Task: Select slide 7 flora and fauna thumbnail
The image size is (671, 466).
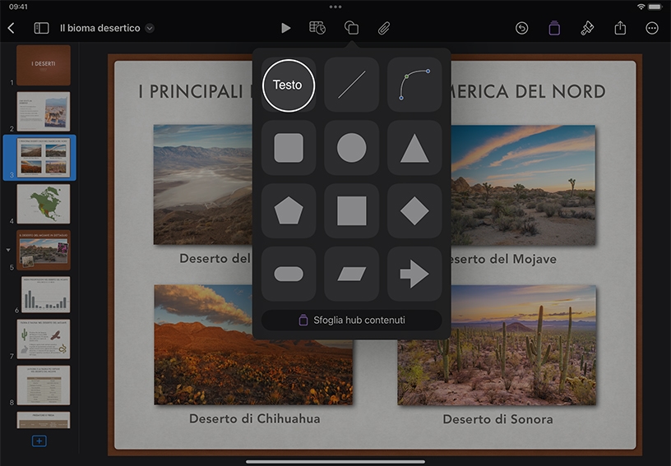Action: [x=44, y=339]
